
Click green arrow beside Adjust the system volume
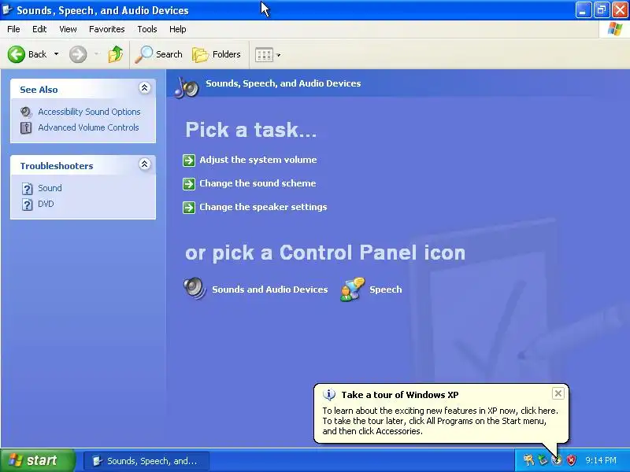[x=189, y=160]
